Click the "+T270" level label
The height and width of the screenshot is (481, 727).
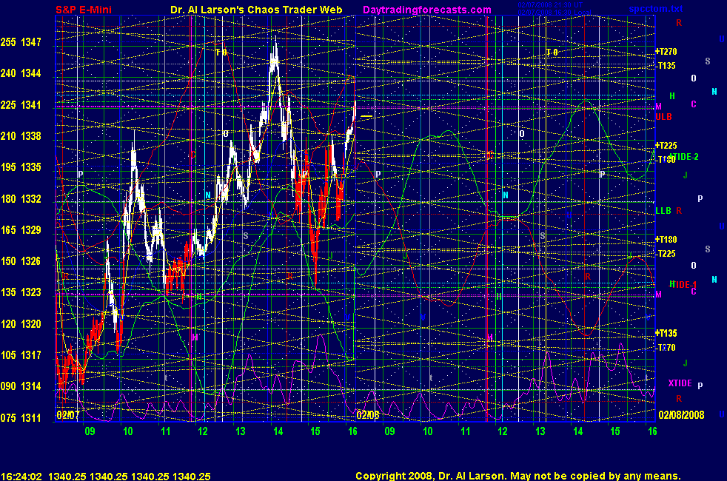coord(666,52)
